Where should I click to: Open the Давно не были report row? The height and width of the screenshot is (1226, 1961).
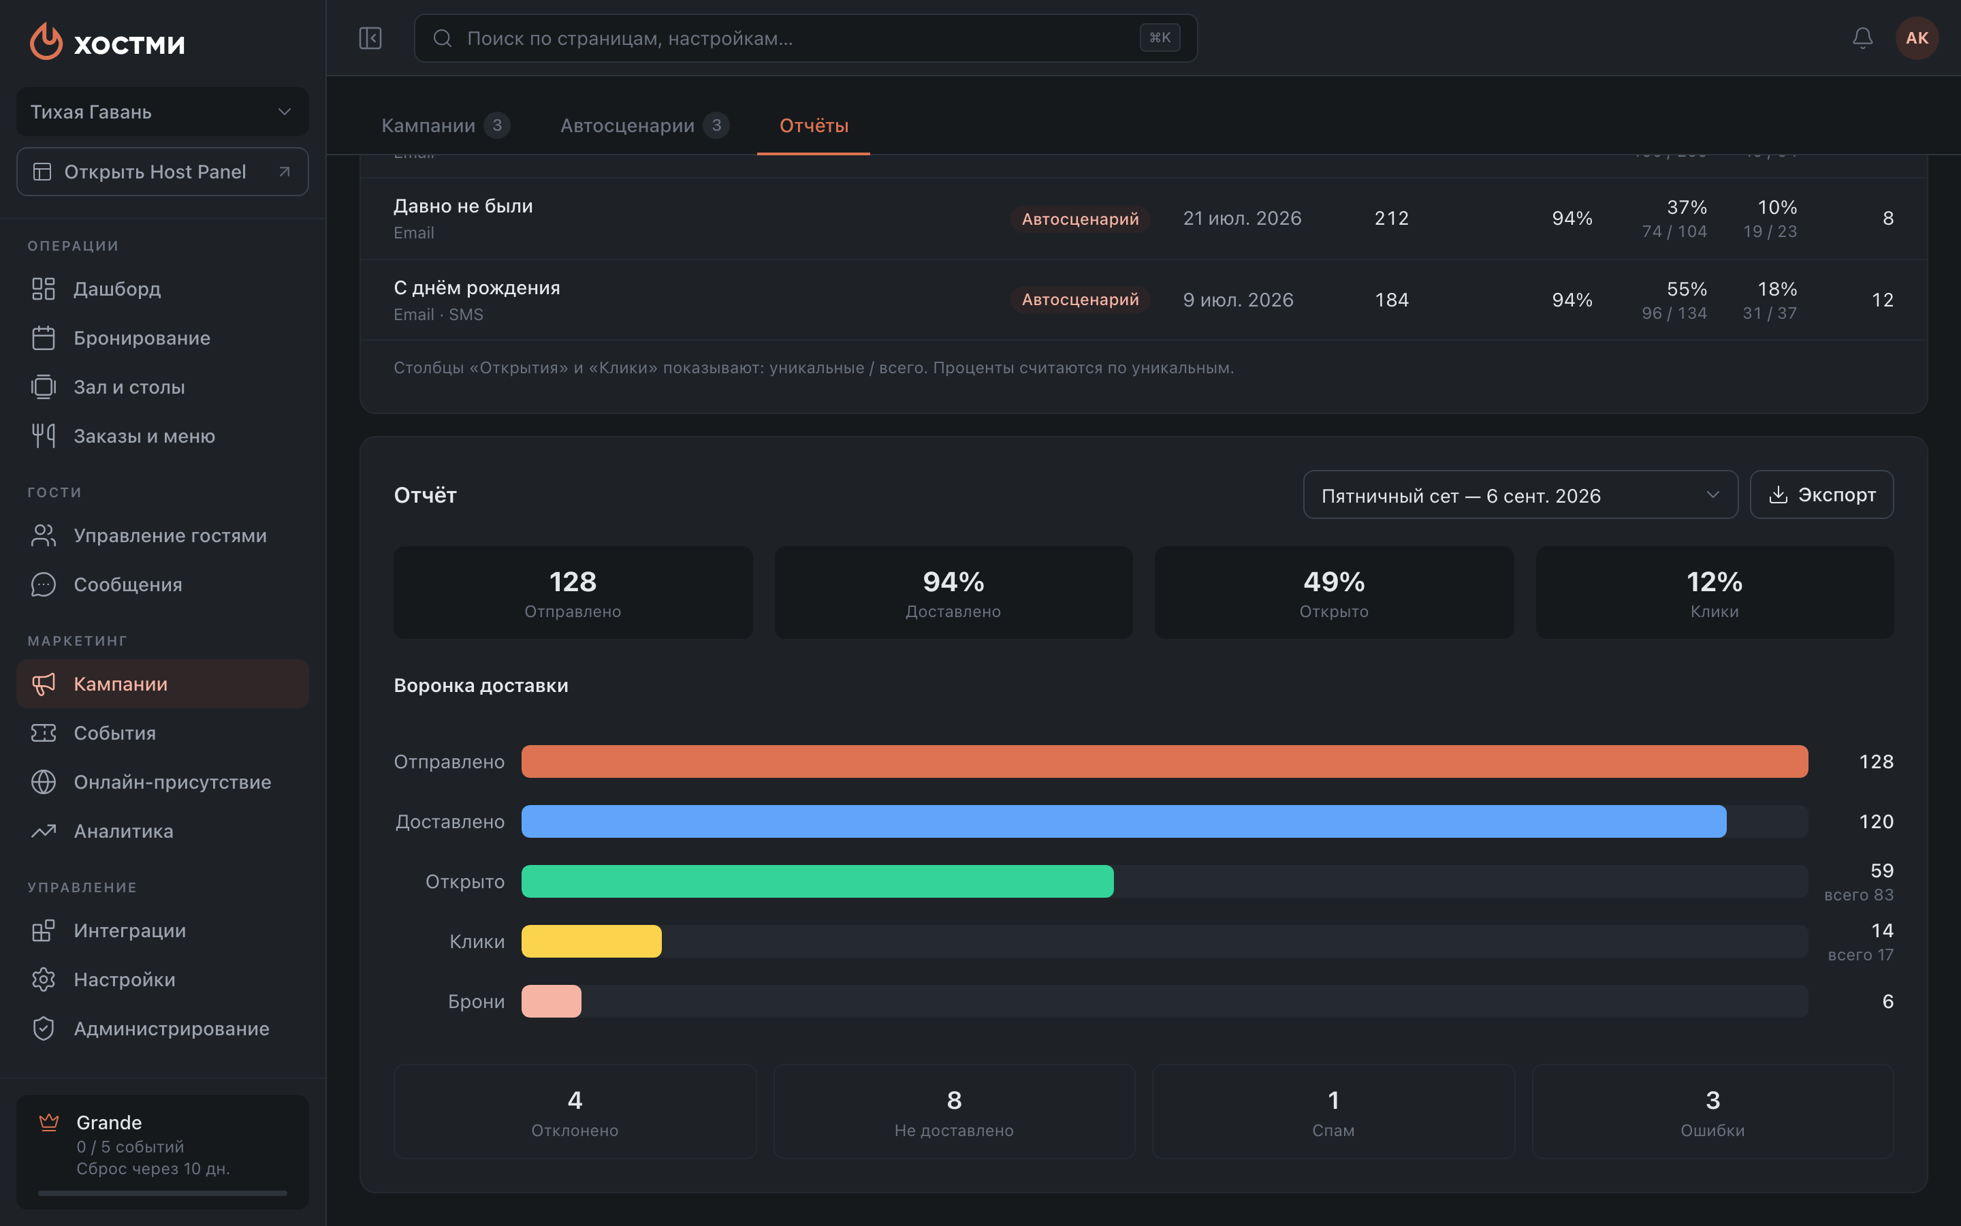(1143, 218)
